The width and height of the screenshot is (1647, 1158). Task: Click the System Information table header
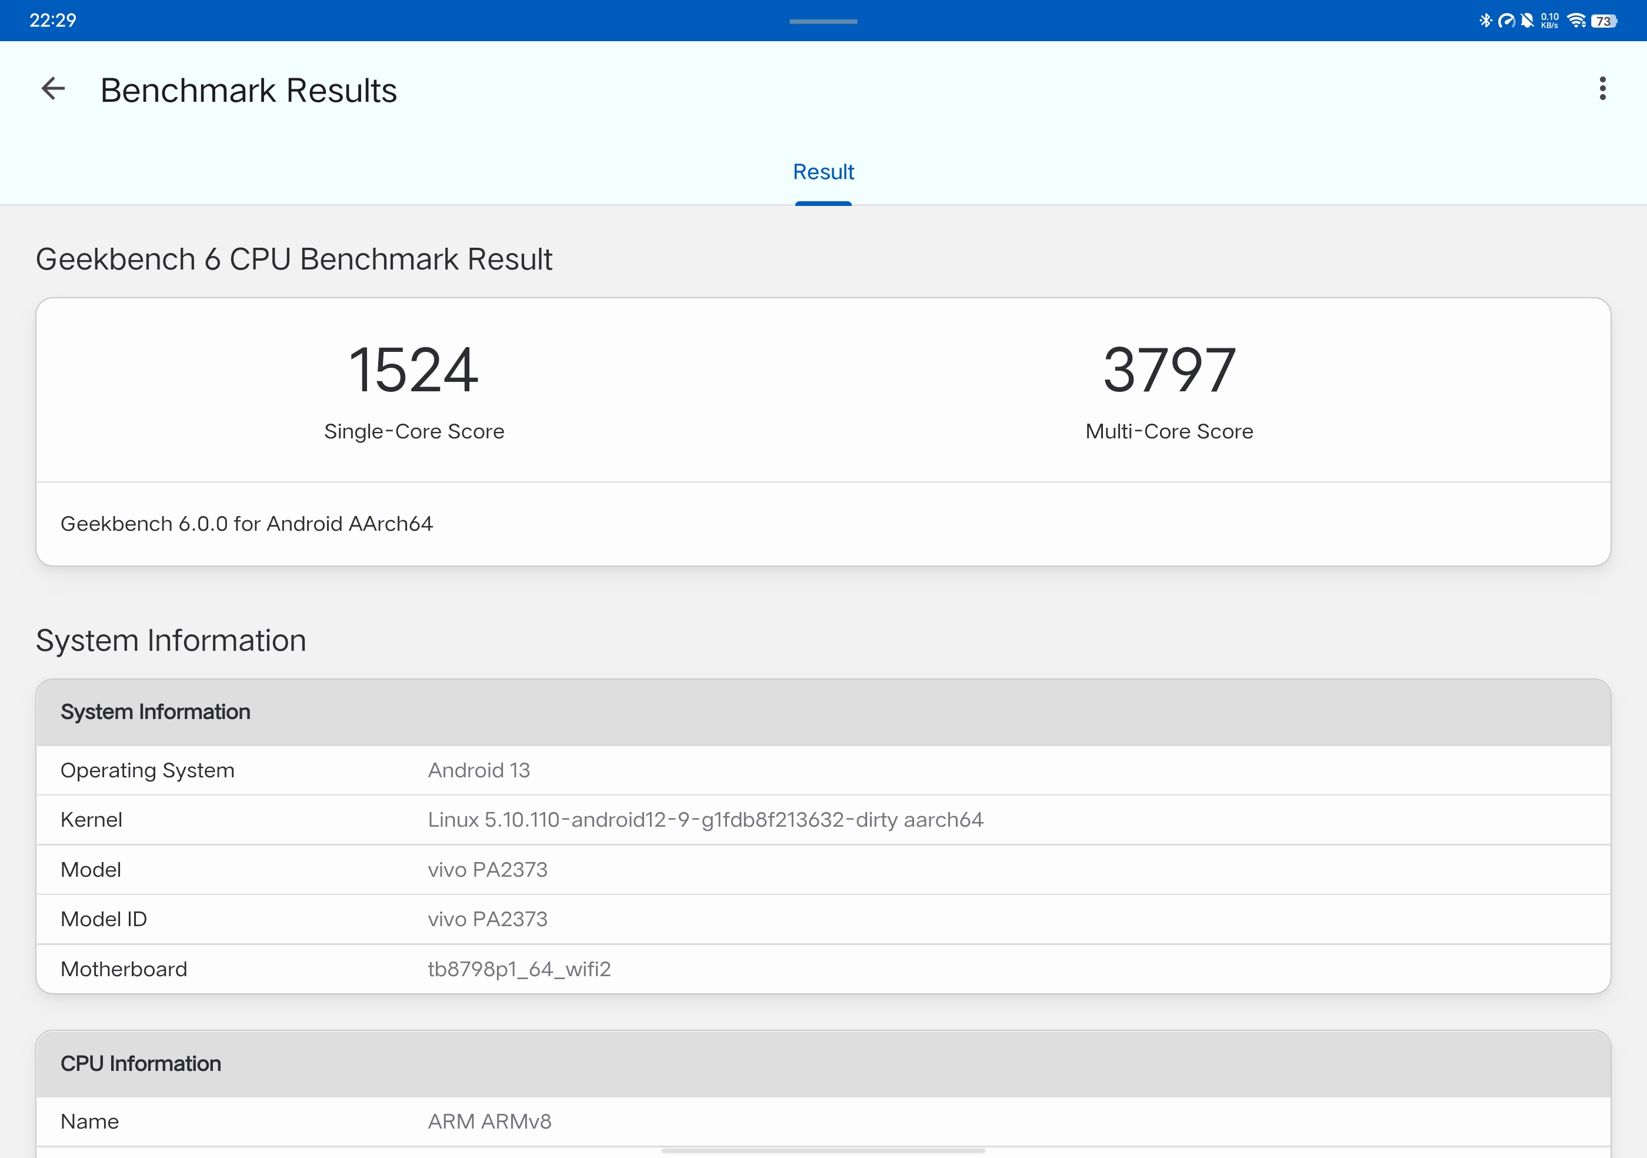tap(823, 713)
